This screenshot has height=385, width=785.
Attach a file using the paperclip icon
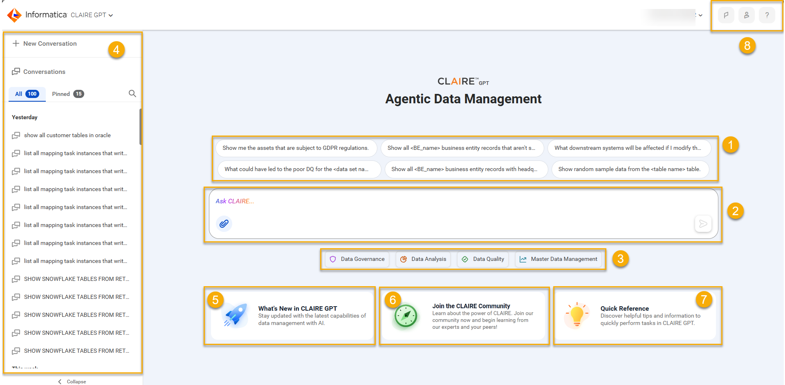pos(224,224)
